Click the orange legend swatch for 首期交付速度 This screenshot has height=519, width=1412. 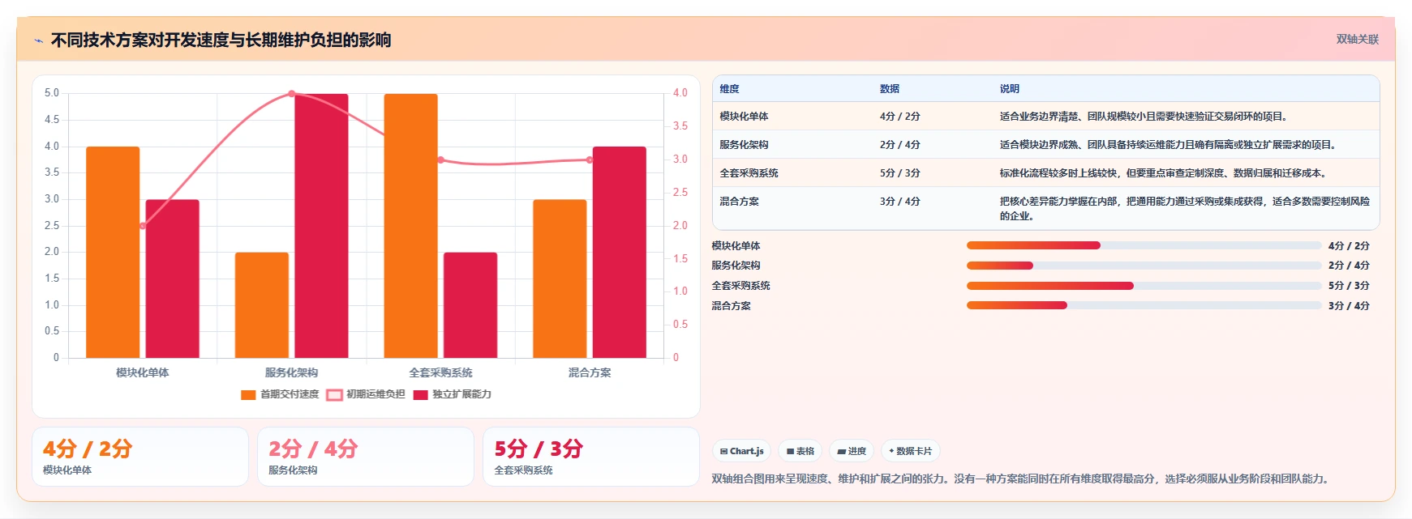[248, 395]
